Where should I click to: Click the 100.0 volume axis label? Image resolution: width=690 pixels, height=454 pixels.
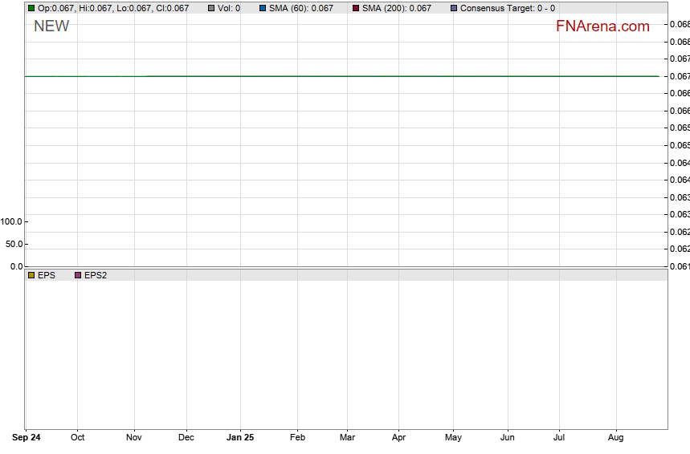coord(12,221)
